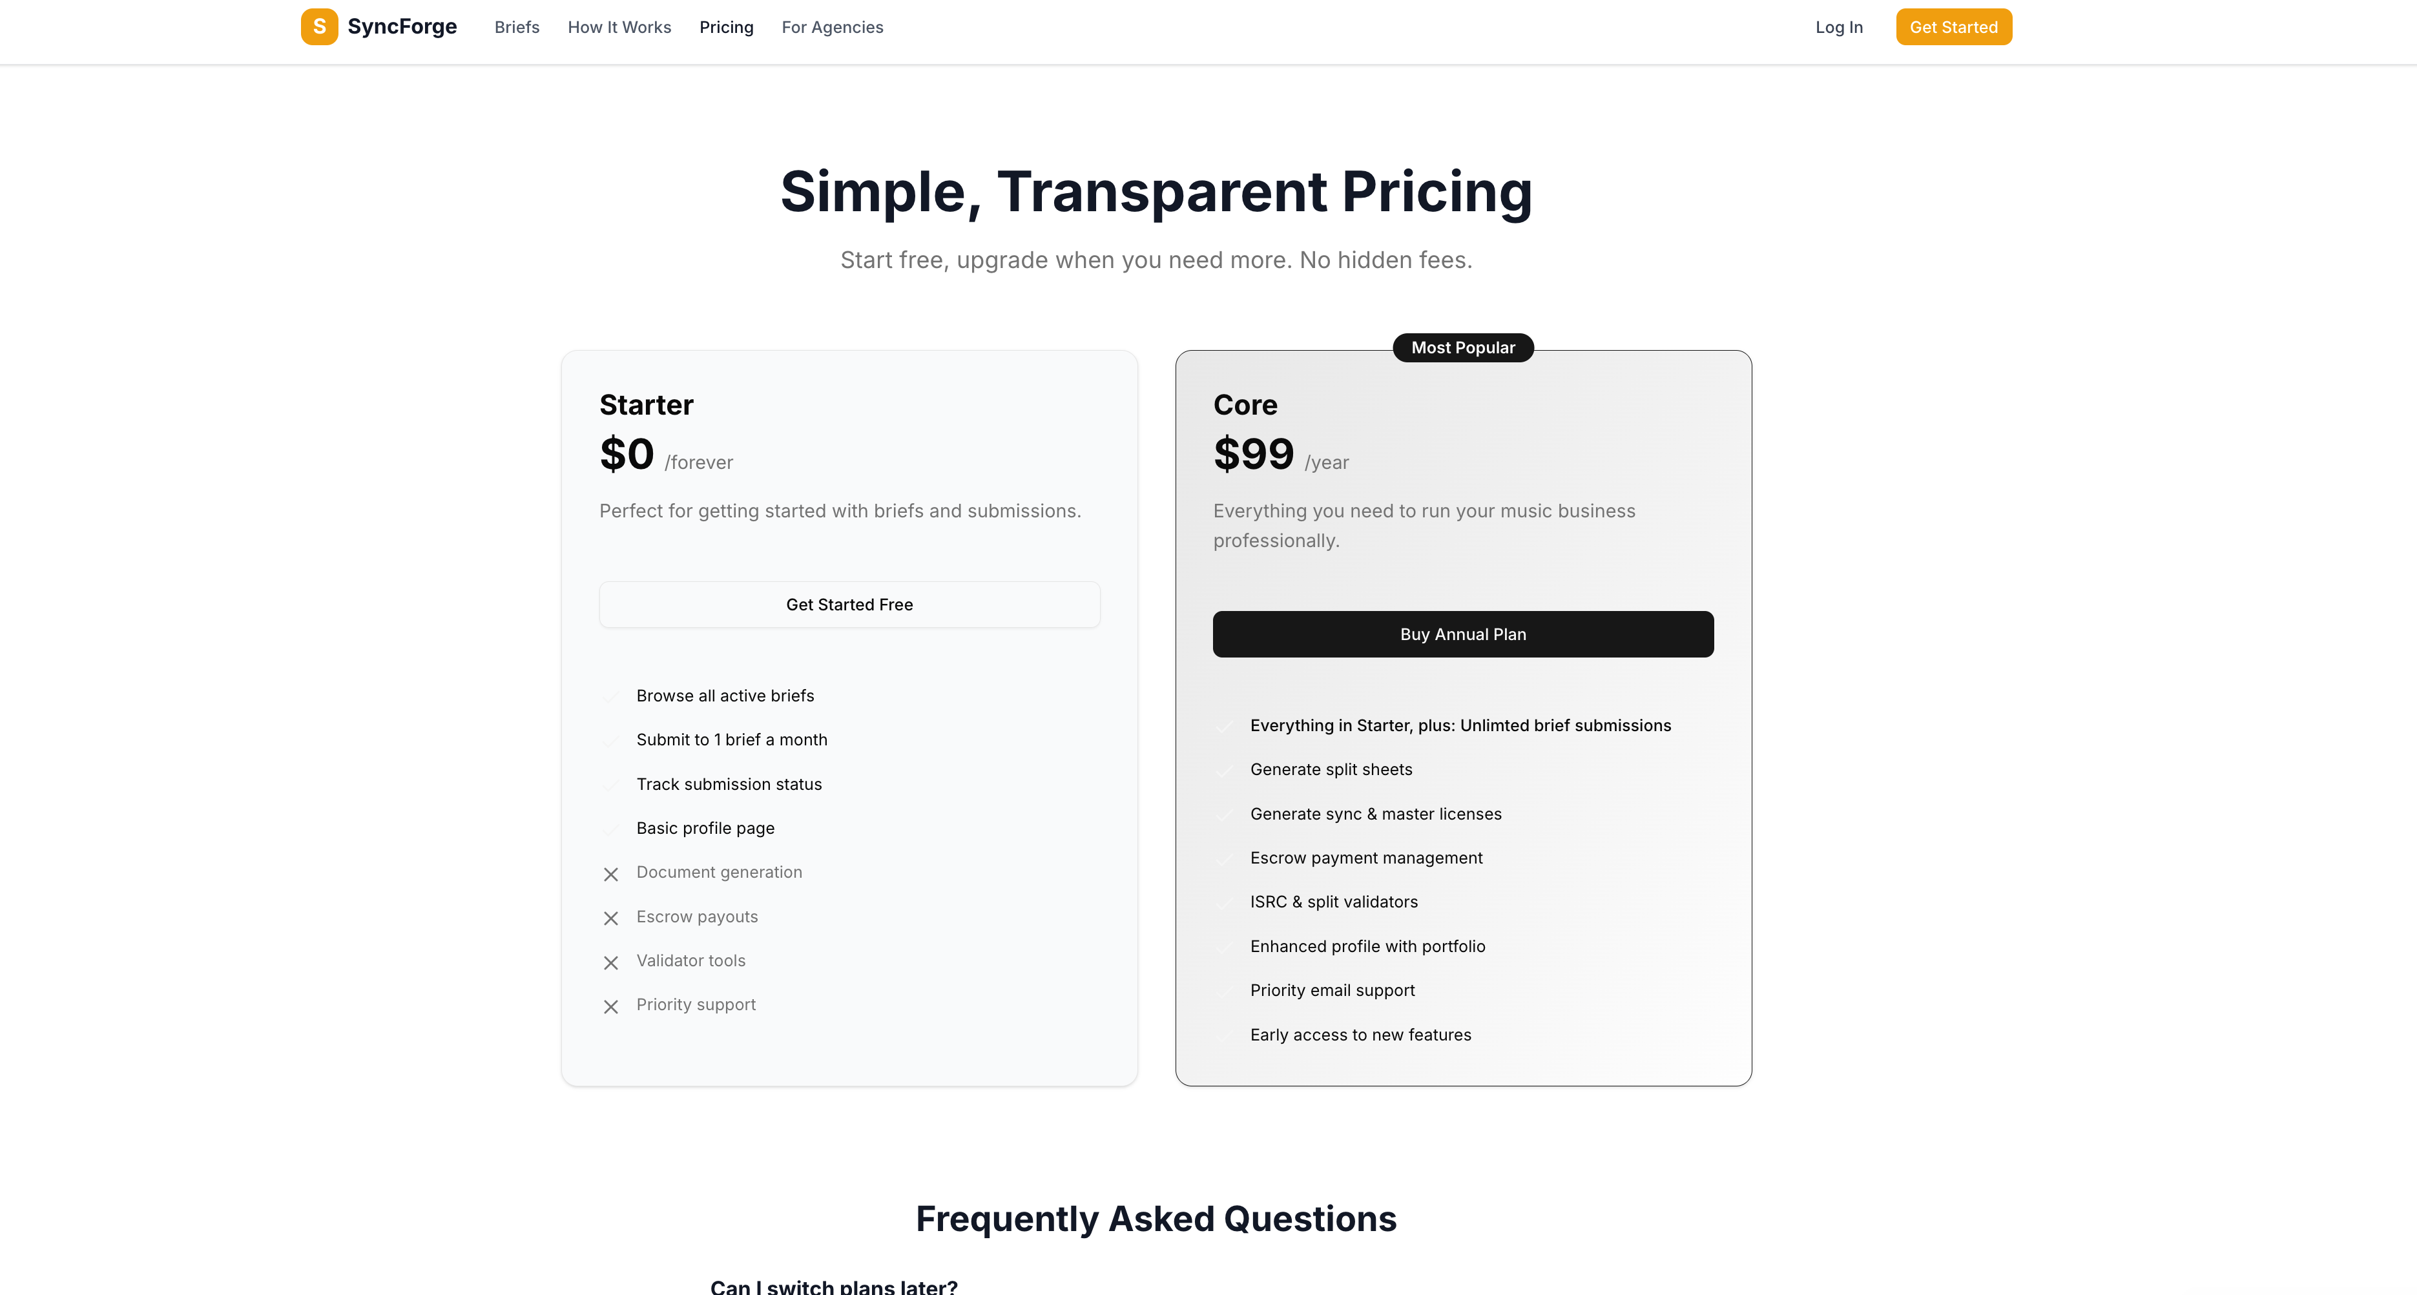
Task: Click the orange Get Started button
Action: pyautogui.click(x=1953, y=26)
